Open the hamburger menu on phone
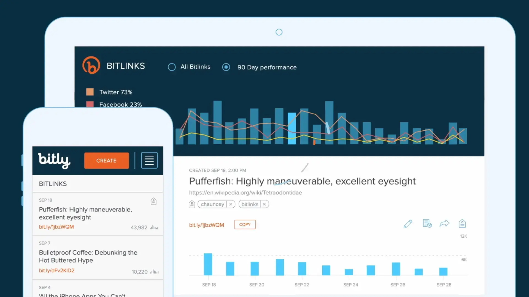529x297 pixels. (149, 160)
